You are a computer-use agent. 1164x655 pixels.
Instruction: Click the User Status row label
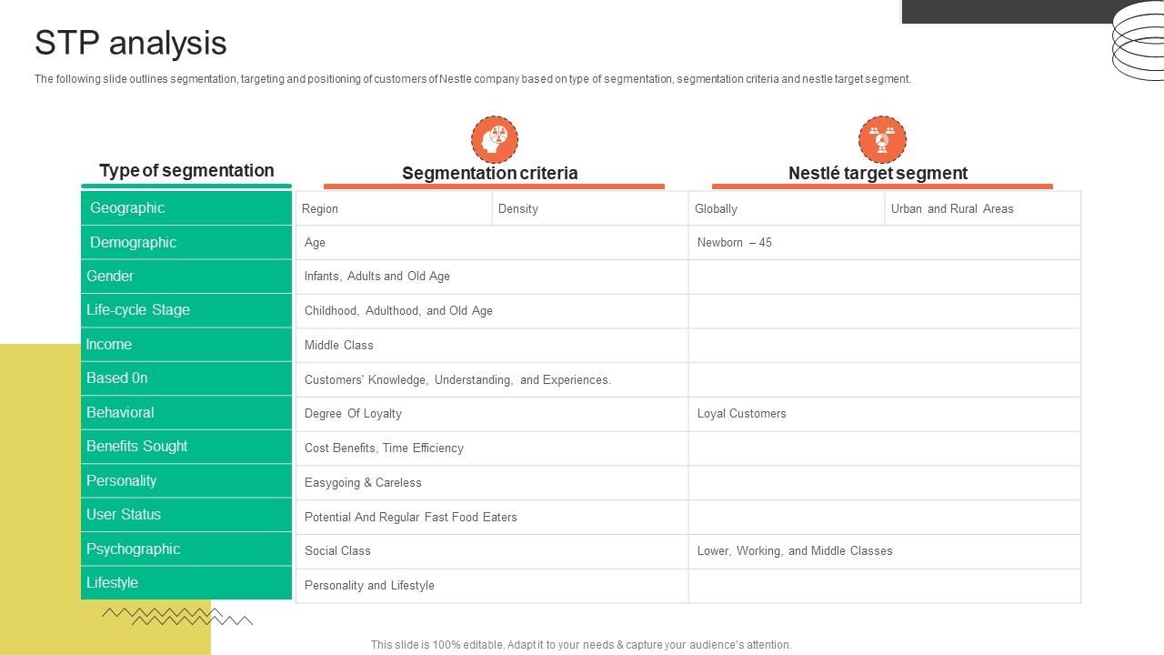click(x=186, y=515)
